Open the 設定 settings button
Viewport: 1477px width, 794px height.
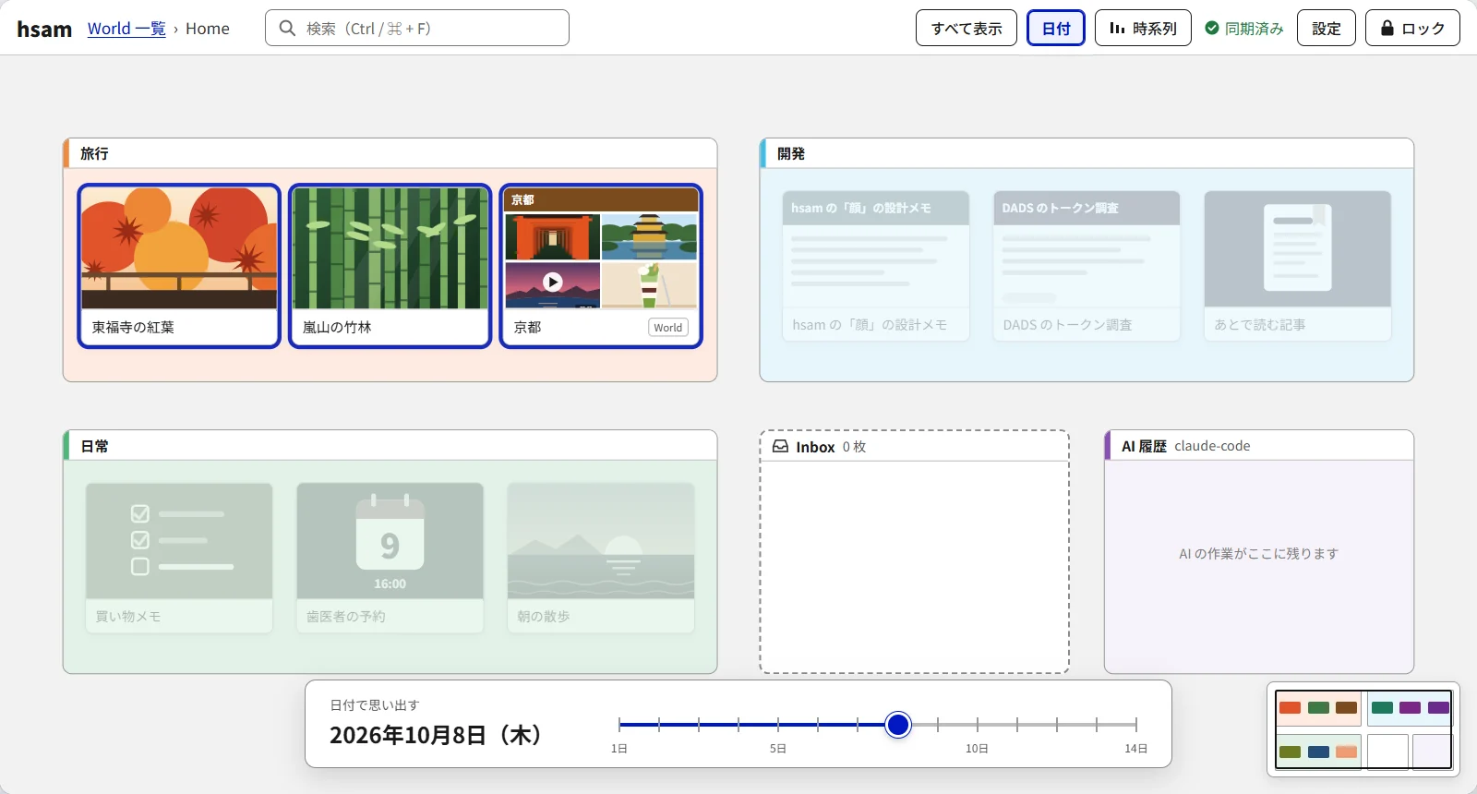pos(1327,28)
